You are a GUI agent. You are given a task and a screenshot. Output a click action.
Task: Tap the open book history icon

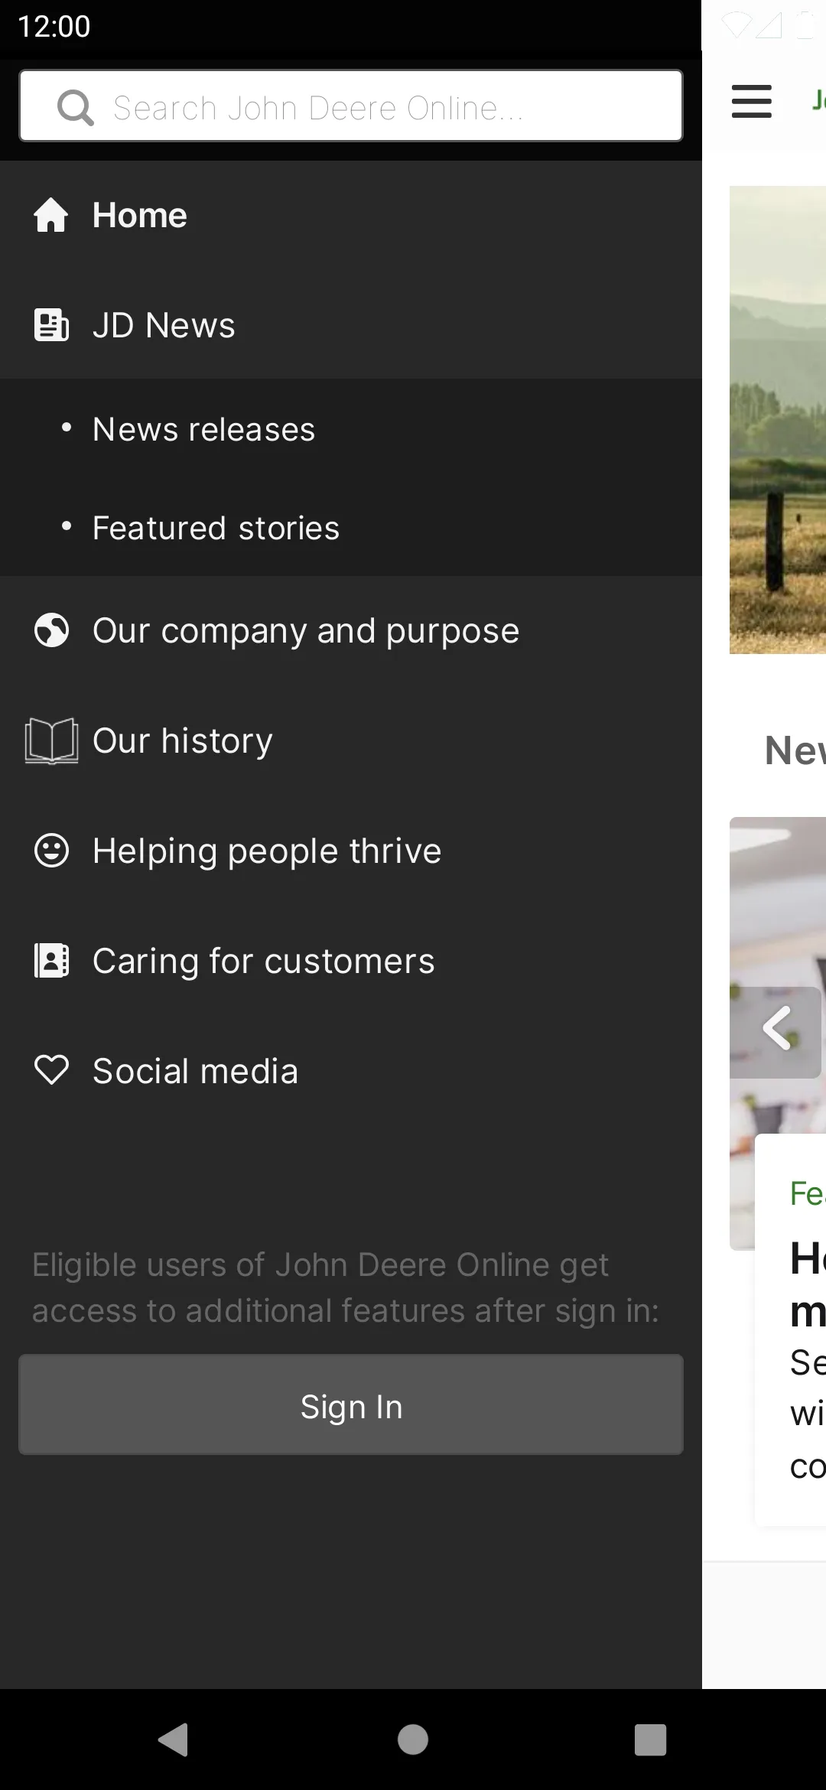pyautogui.click(x=51, y=740)
